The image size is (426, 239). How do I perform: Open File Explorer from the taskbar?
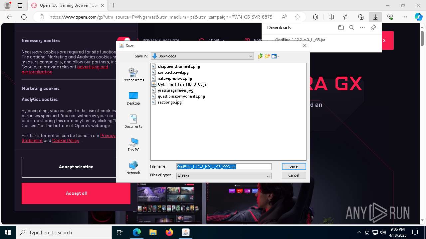coord(153,232)
